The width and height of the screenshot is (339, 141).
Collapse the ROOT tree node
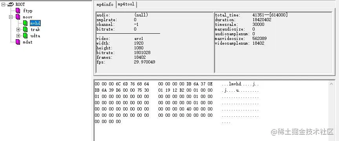click(4, 4)
